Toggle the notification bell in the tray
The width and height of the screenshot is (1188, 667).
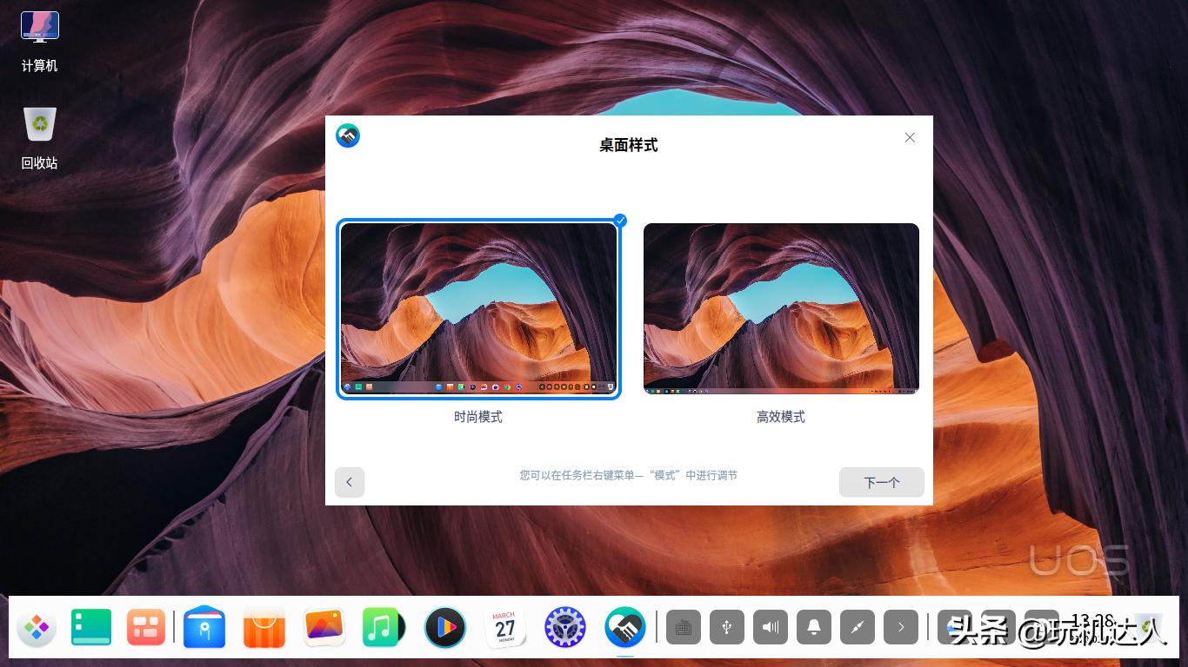tap(813, 627)
